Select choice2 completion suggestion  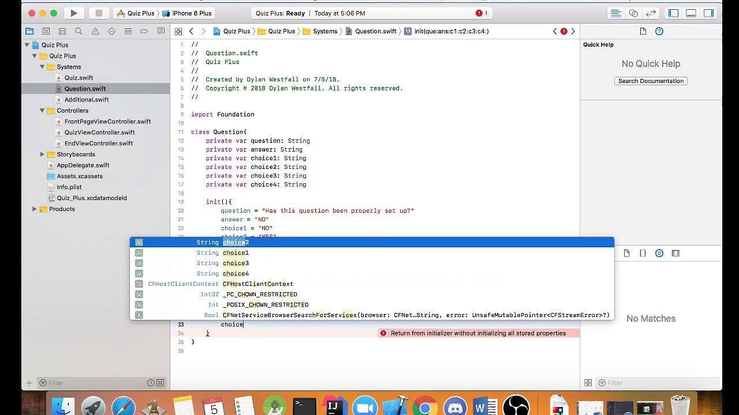coord(372,242)
